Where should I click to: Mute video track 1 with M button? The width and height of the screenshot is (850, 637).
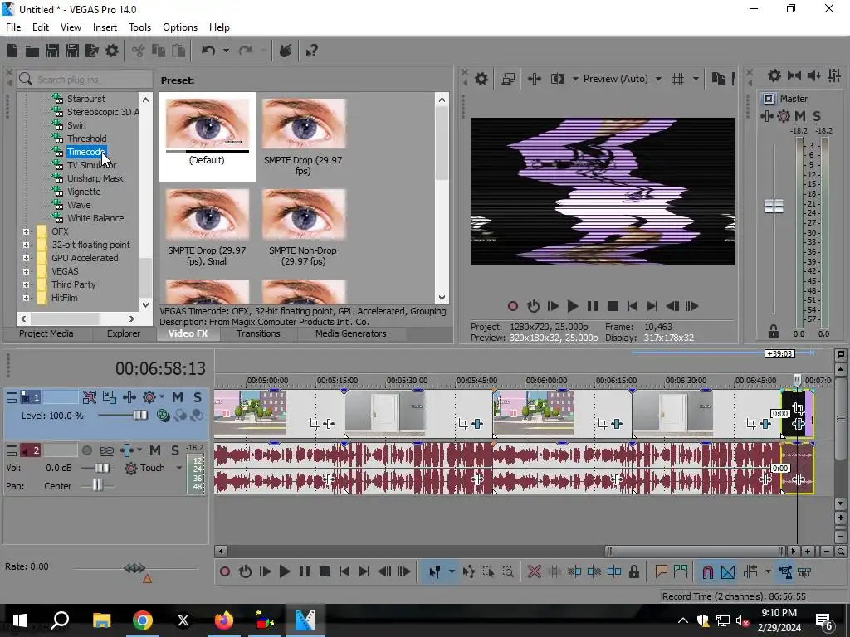click(178, 397)
